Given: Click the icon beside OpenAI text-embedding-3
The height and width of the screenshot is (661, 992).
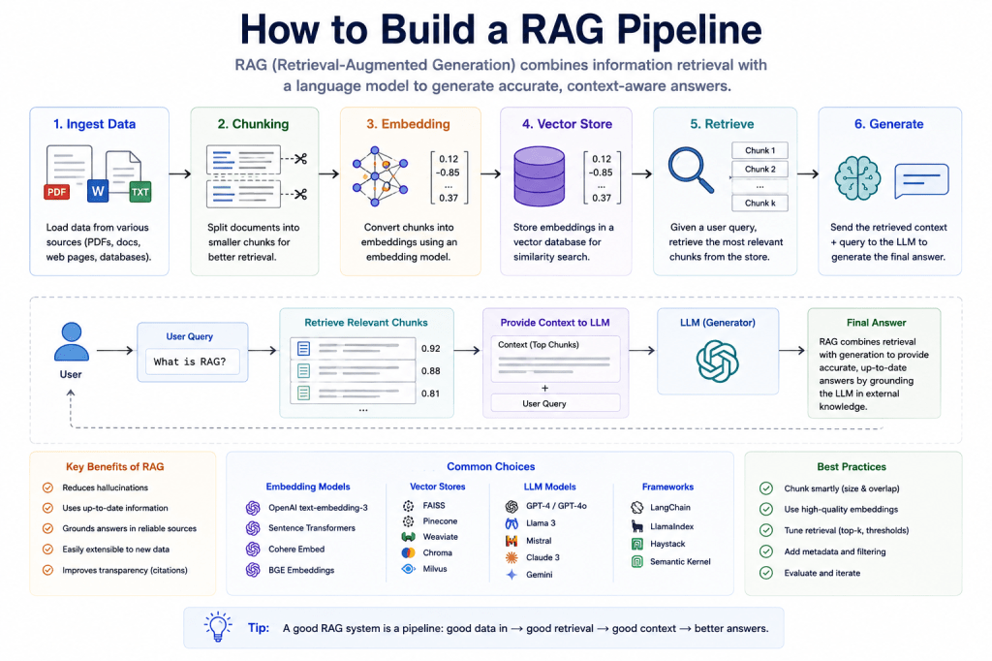Looking at the screenshot, I should (253, 508).
